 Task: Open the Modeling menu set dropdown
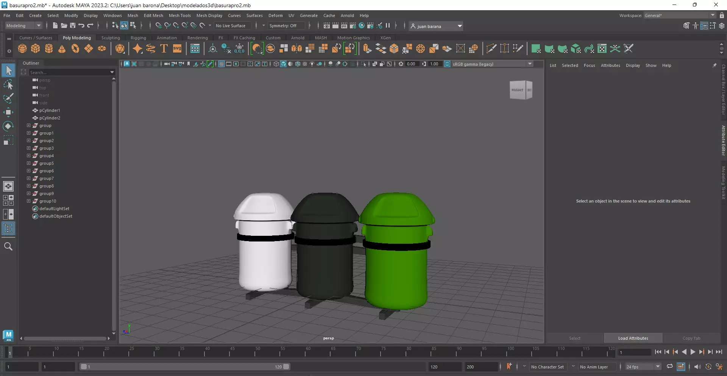coord(23,25)
